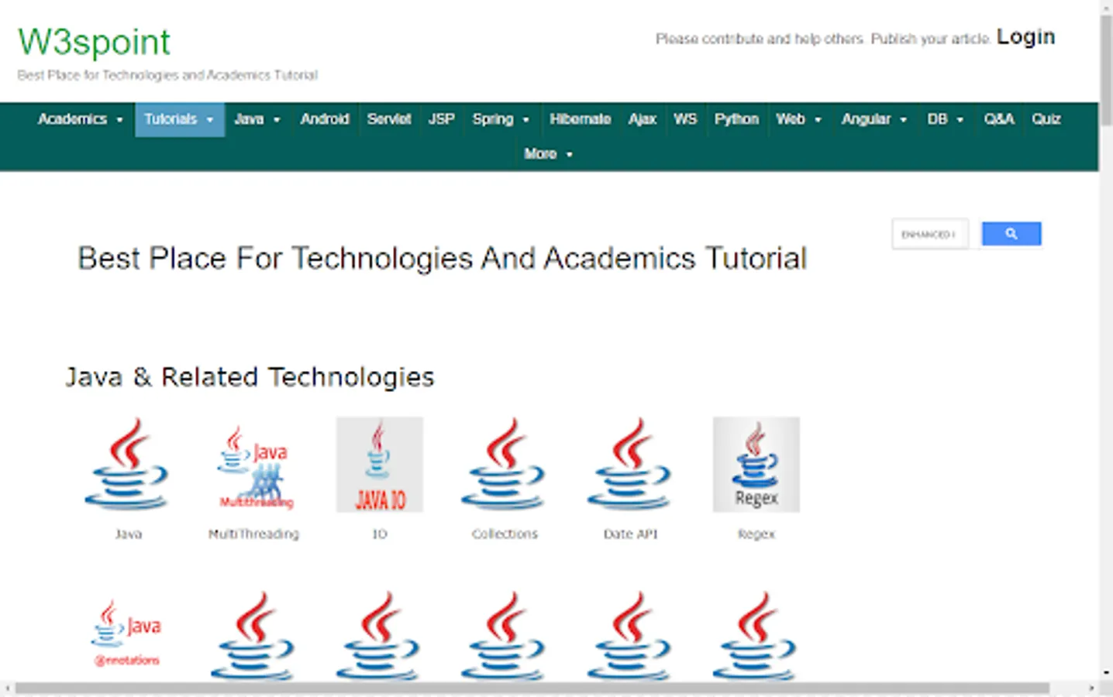Click the site tagline under W3spoint logo
1113x697 pixels.
point(167,75)
